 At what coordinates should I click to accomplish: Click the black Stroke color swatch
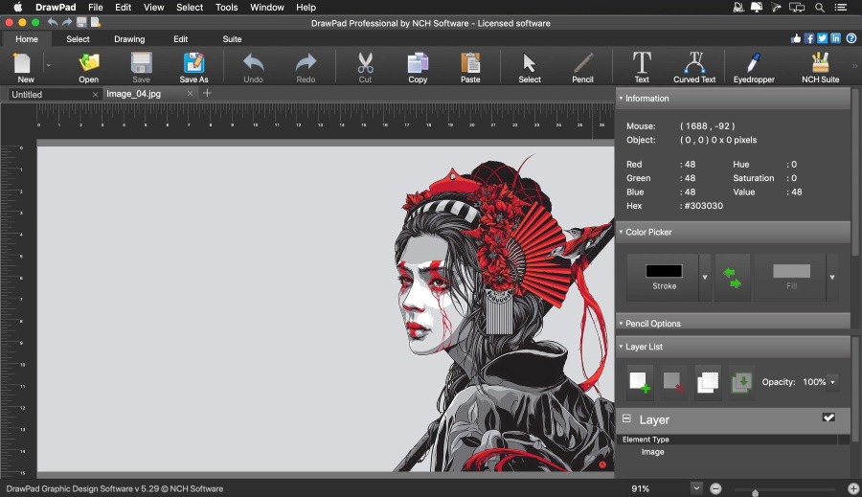click(x=664, y=271)
